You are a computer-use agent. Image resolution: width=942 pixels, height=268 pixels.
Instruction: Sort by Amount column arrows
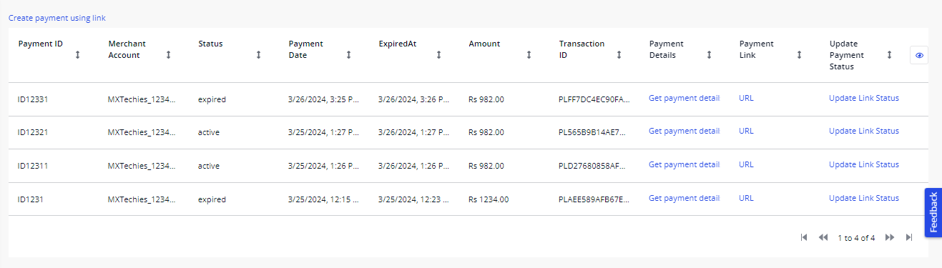(x=529, y=55)
